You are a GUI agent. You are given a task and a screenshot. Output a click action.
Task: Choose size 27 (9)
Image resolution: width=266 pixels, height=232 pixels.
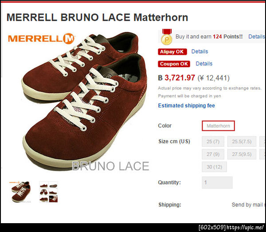pyautogui.click(x=213, y=154)
